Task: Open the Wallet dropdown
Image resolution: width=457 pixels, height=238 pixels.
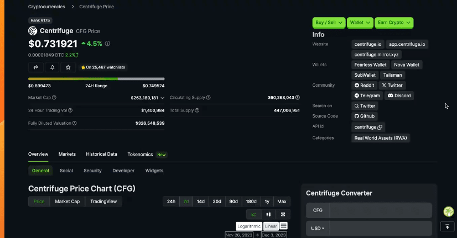Action: click(x=360, y=23)
